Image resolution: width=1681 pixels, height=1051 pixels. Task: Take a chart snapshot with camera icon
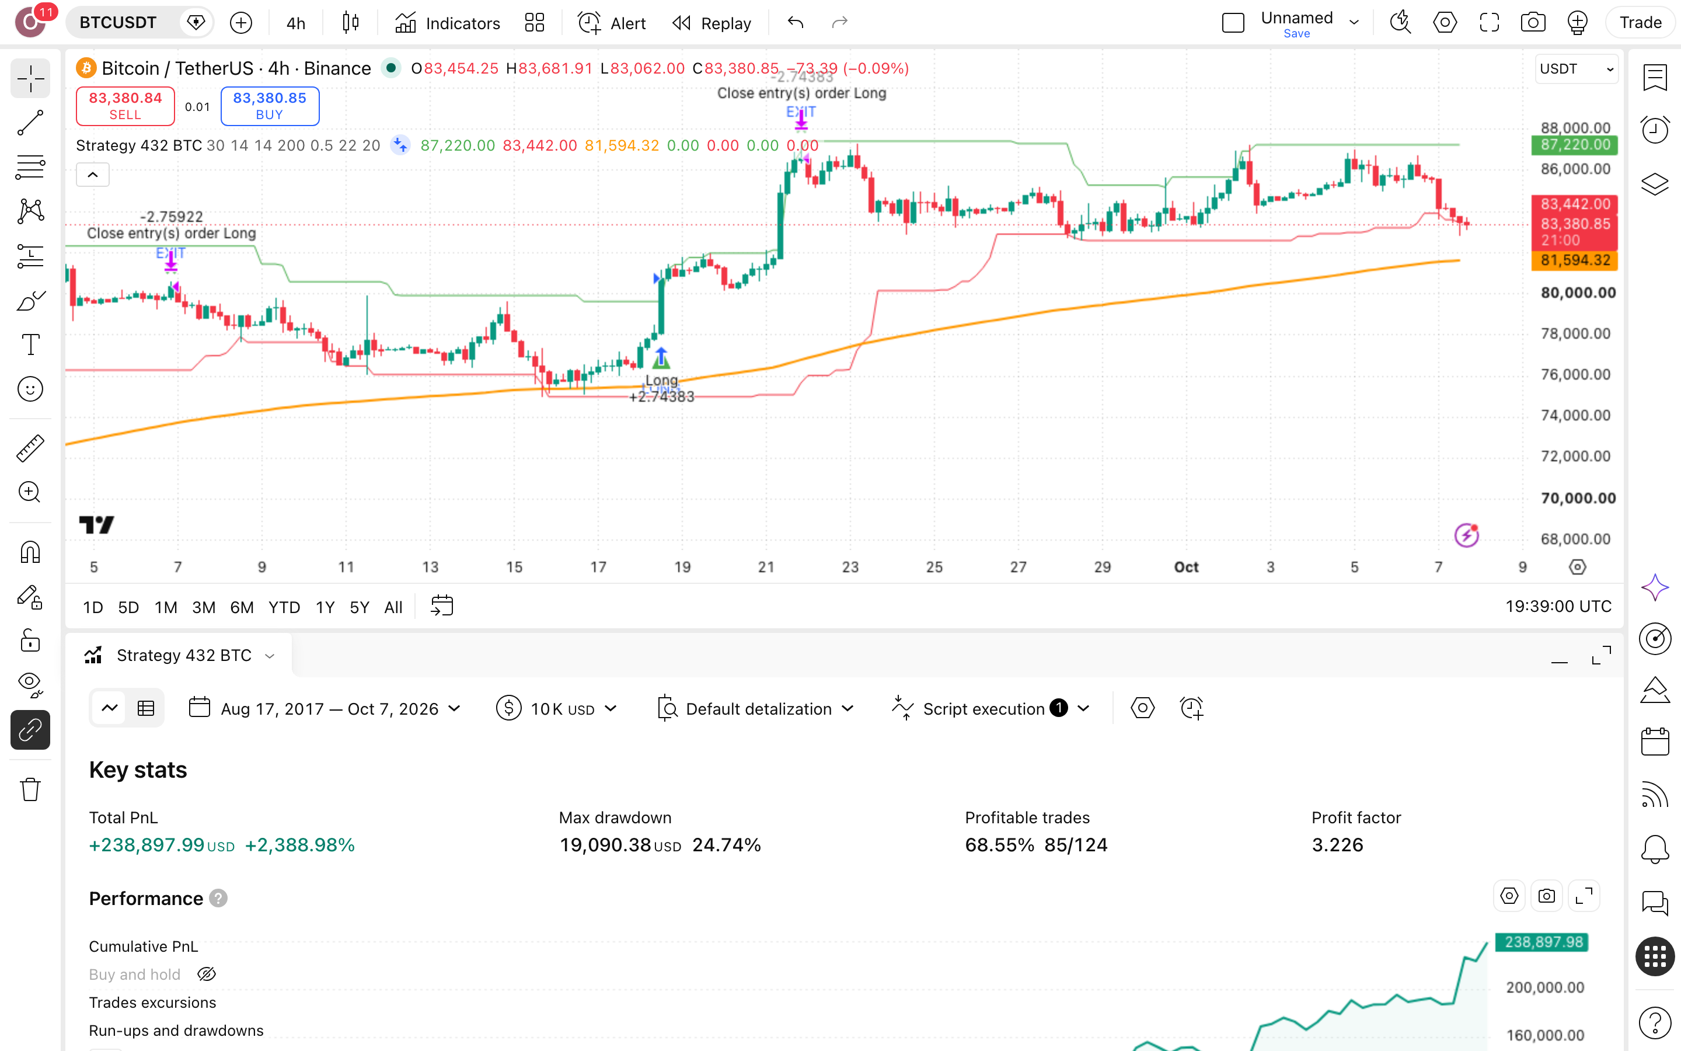pos(1532,23)
